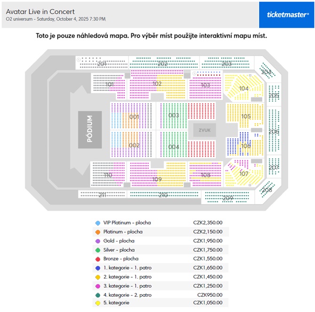Click the ZVUK sound booth block
This screenshot has width=315, height=312.
click(205, 130)
